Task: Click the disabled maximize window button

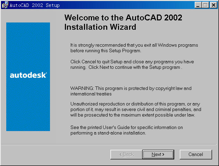Action: click(205, 5)
